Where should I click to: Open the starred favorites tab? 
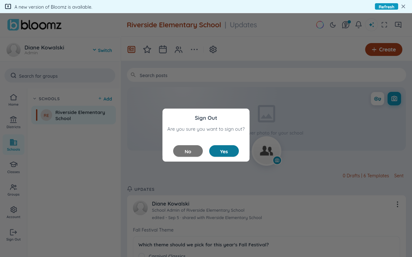(147, 49)
